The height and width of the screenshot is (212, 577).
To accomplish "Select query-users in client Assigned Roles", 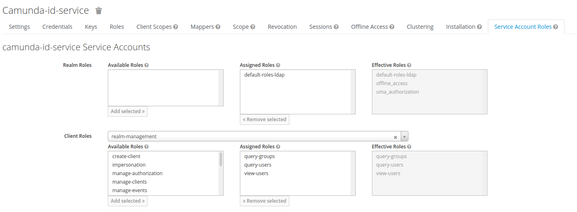I will (258, 165).
